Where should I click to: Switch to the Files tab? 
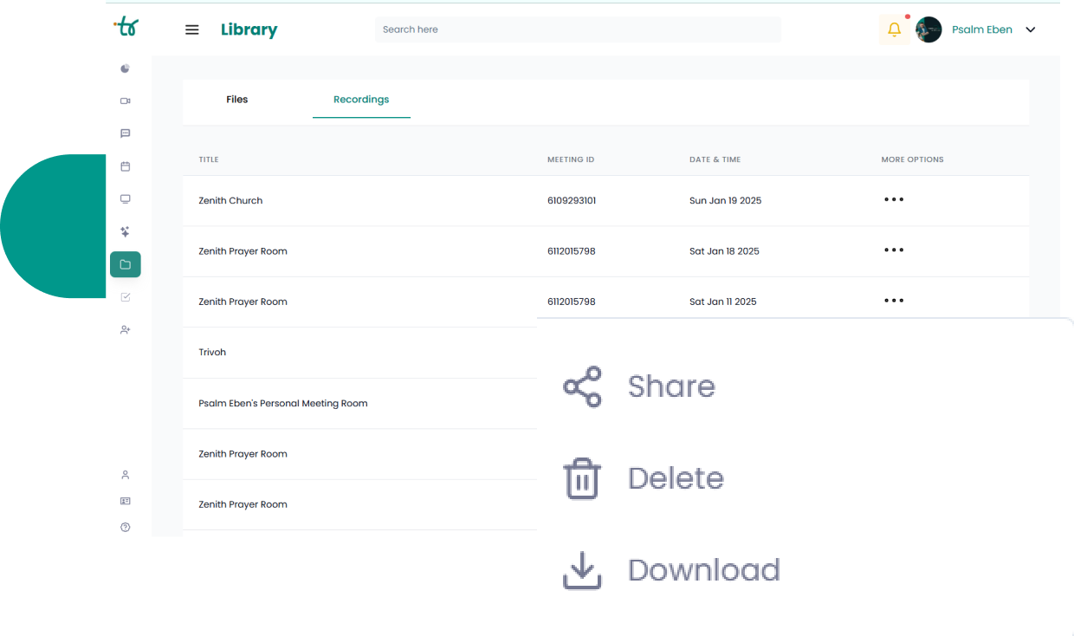click(x=236, y=100)
